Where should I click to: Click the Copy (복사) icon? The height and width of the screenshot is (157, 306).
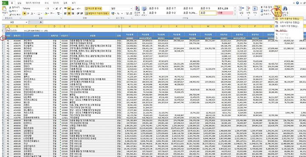click(x=10, y=11)
